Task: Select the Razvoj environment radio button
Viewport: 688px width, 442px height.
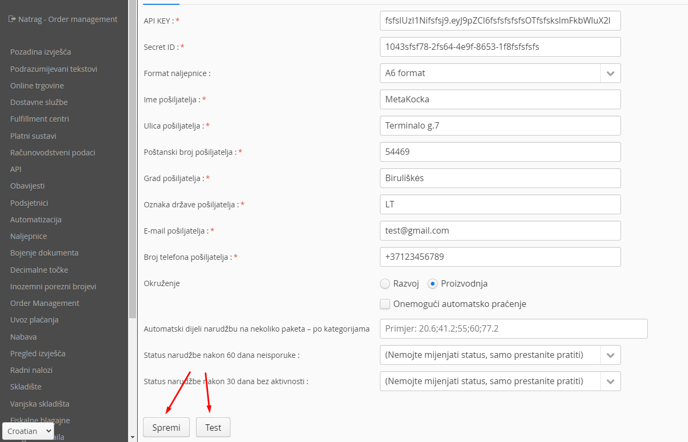Action: coord(385,283)
